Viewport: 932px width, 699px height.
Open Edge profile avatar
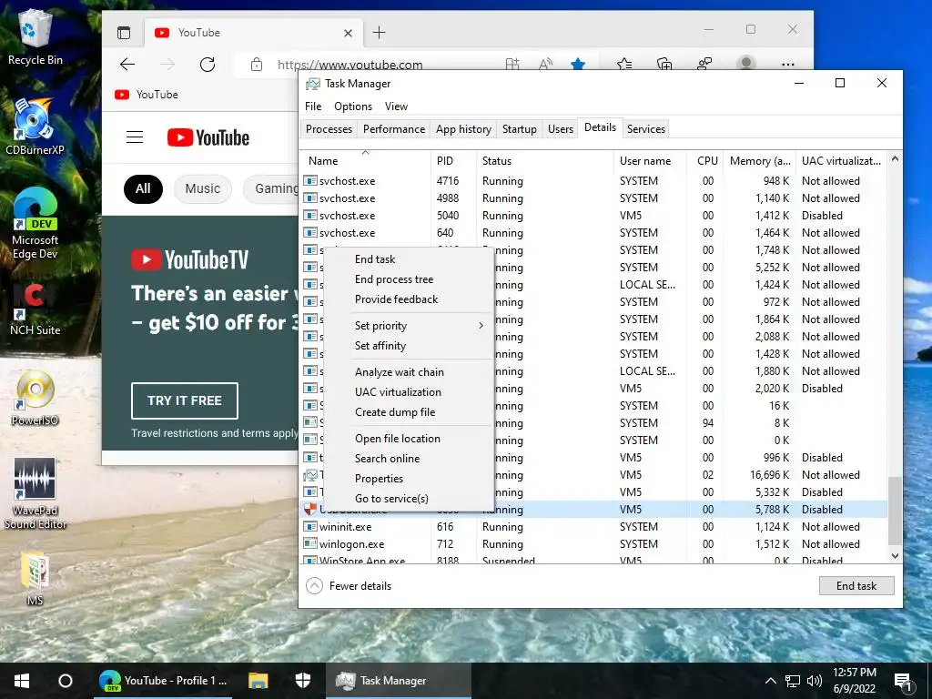(746, 63)
